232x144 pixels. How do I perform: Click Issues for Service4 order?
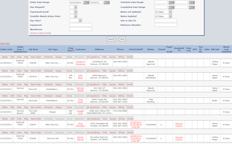click(113, 96)
